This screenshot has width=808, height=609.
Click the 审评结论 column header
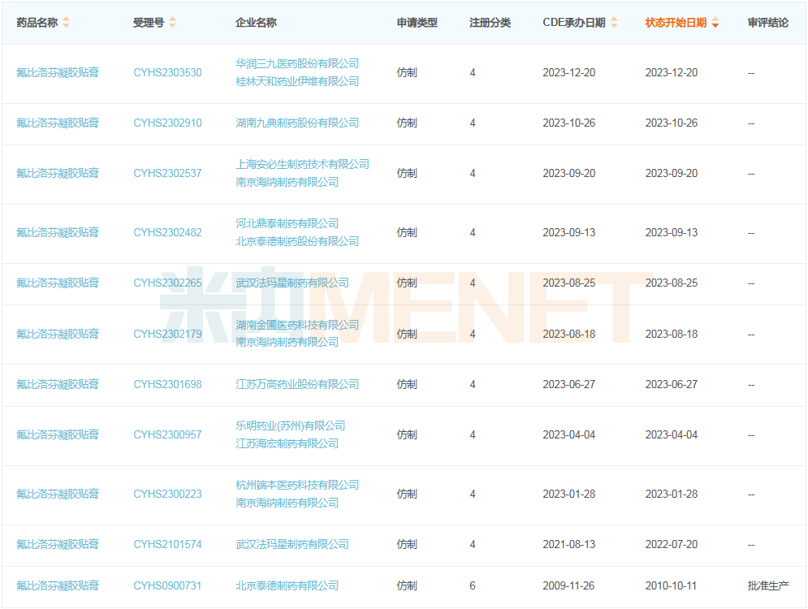(x=768, y=23)
